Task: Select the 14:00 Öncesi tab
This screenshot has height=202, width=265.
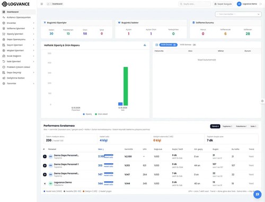Action: click(168, 45)
